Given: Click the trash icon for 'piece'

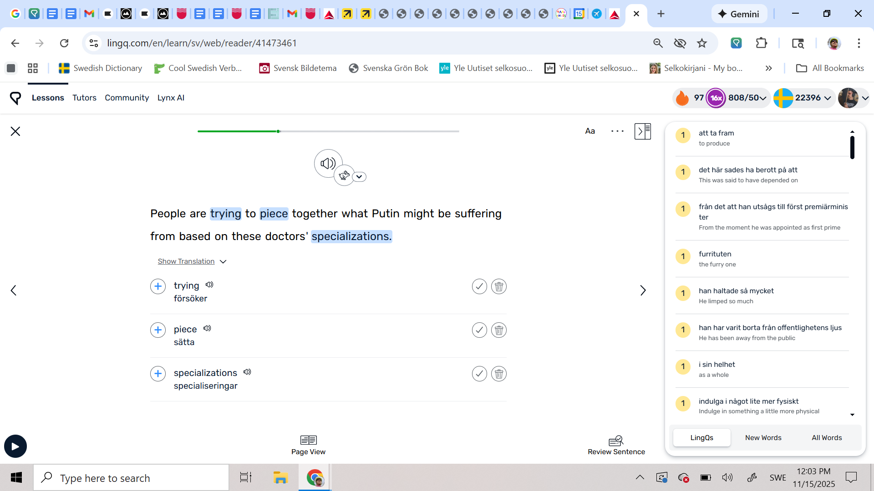Looking at the screenshot, I should [499, 330].
